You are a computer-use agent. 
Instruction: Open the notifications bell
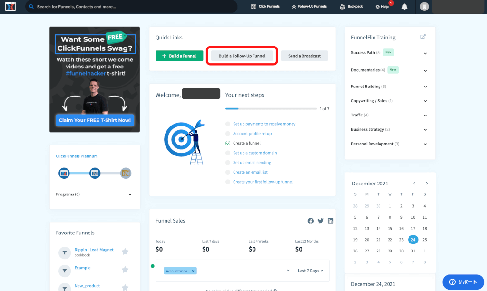coord(404,7)
